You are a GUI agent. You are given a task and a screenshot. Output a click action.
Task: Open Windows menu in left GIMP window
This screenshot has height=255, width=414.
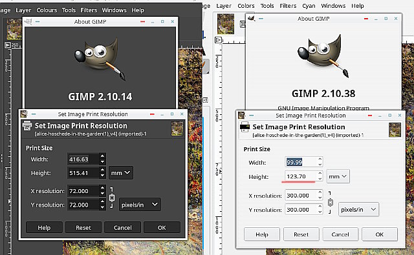click(x=114, y=10)
